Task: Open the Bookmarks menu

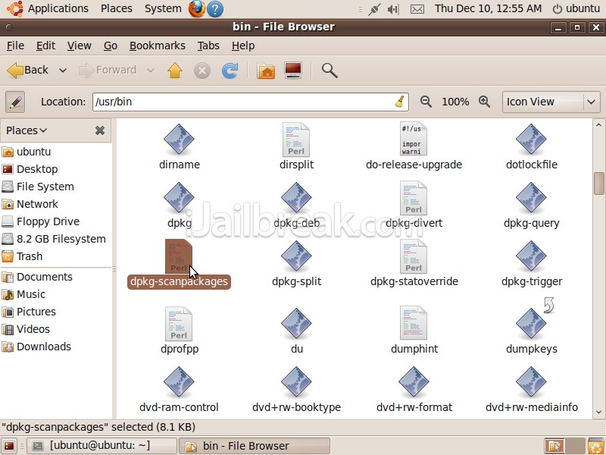Action: coord(158,45)
